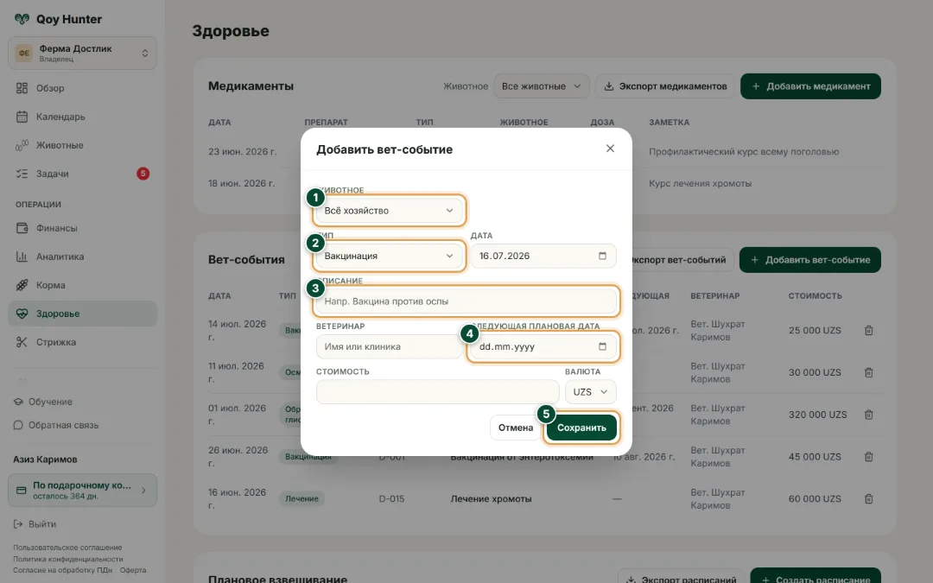Click the Отмена button
933x583 pixels.
pos(515,428)
